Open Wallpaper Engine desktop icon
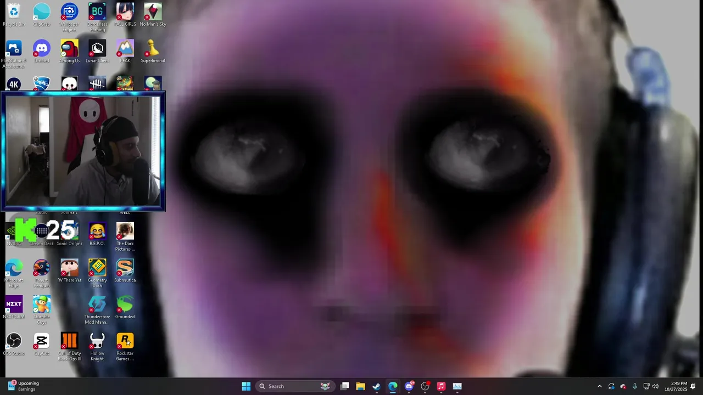 [x=69, y=17]
